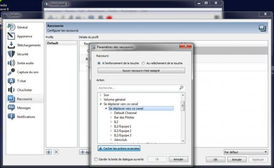274x168 pixels.
Task: Open the Sortie audio speaker icon
Action: [11, 63]
